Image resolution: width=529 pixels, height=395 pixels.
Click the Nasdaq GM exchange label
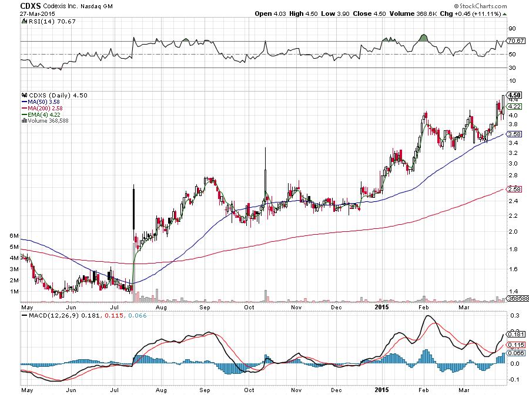pyautogui.click(x=96, y=6)
